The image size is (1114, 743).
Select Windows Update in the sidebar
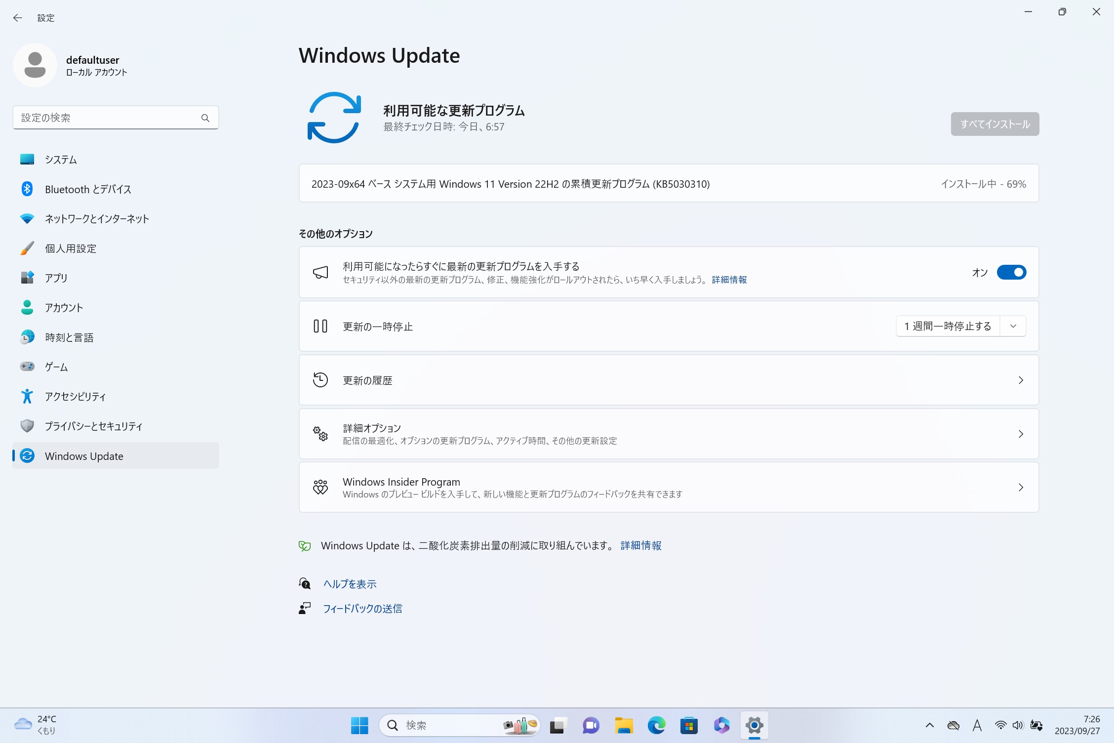click(116, 456)
